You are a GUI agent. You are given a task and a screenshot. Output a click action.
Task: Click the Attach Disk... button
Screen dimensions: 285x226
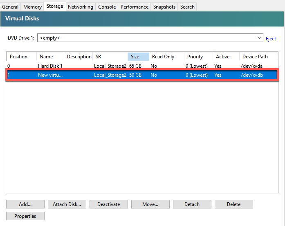[67, 204]
